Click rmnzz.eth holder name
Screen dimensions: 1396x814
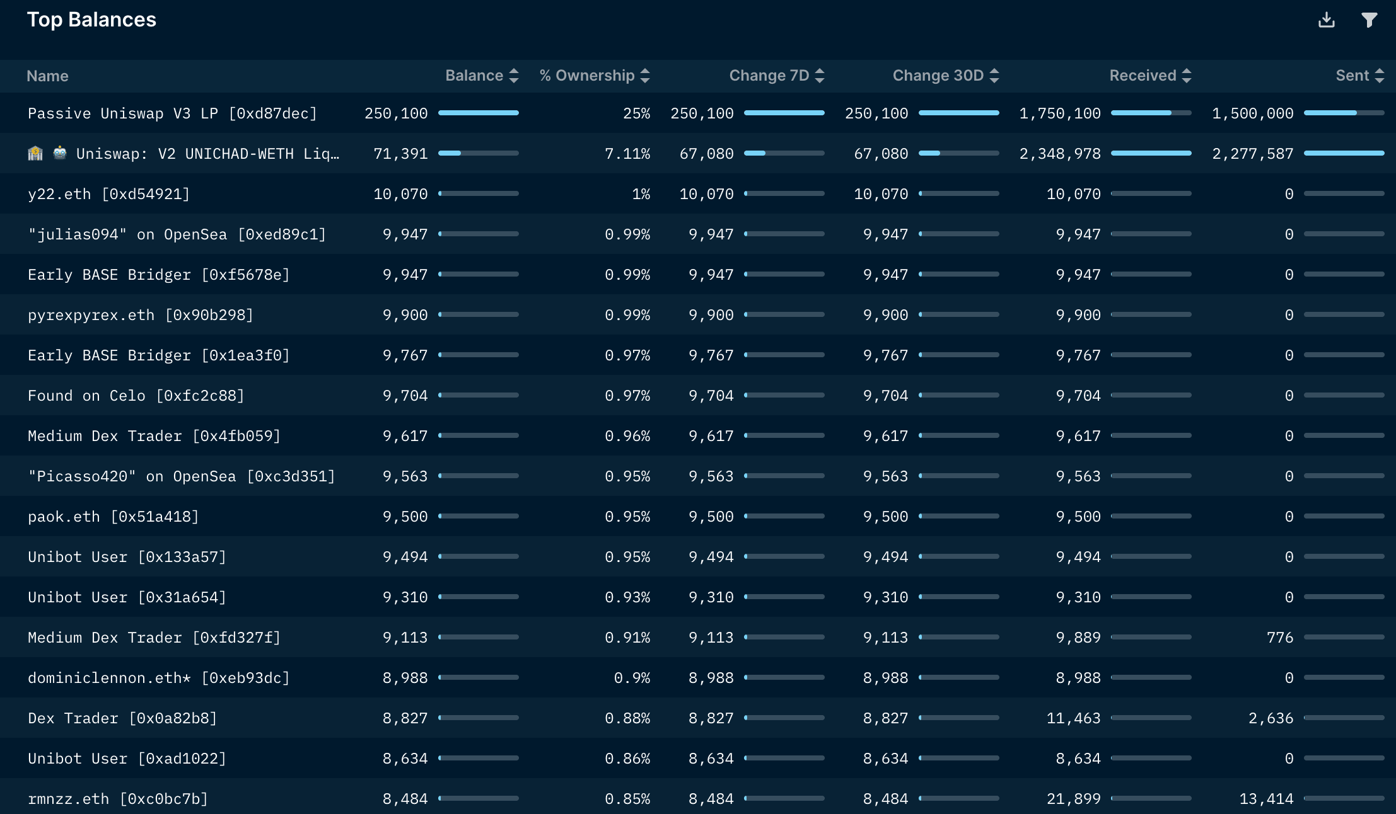point(117,799)
